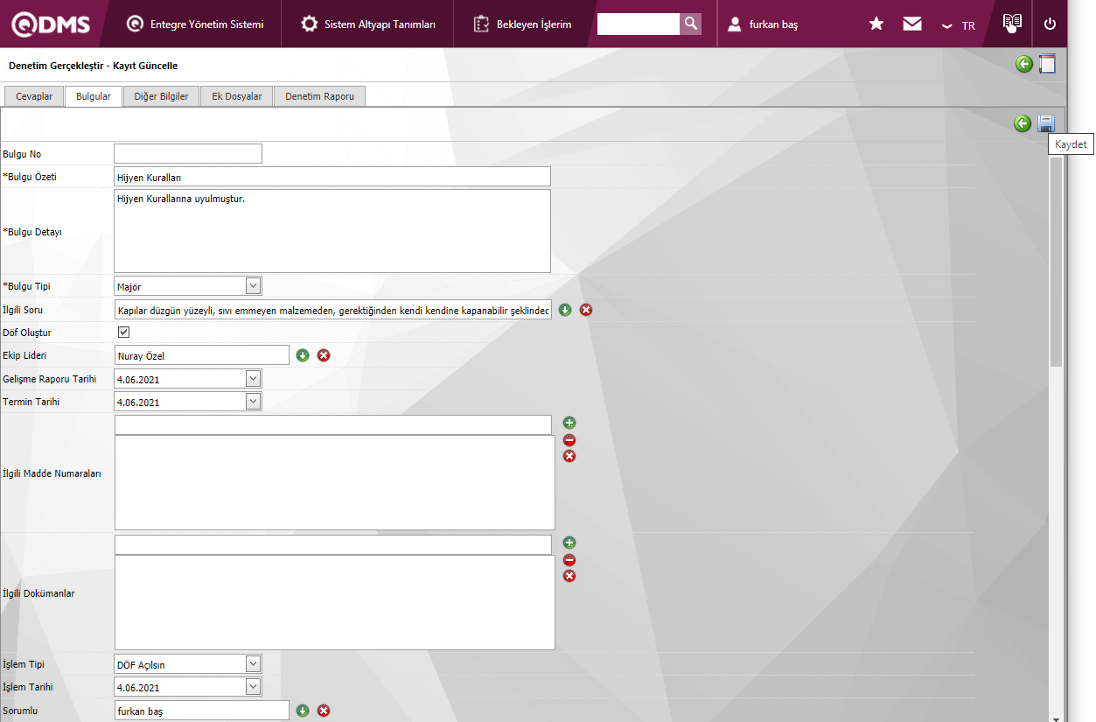1096x722 pixels.
Task: Click the green back arrow beside Kaydet
Action: point(1023,123)
